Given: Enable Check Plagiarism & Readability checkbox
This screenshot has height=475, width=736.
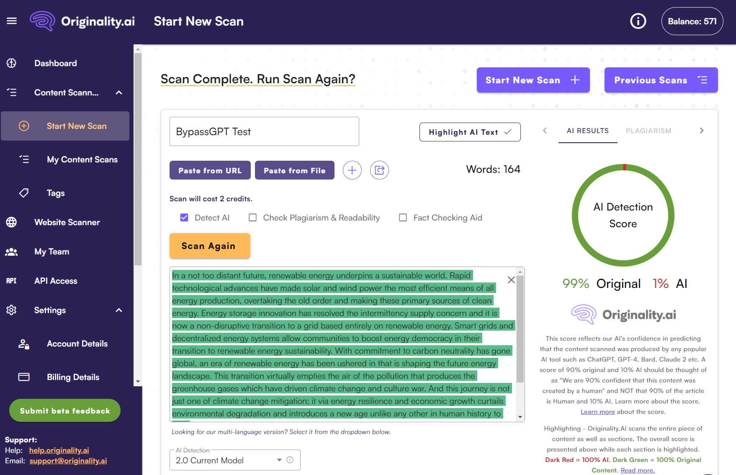Looking at the screenshot, I should [x=252, y=218].
